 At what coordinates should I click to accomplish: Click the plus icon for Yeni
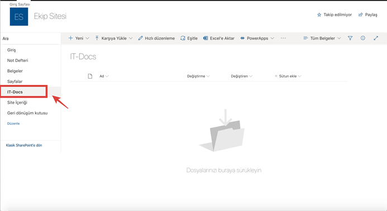pos(70,38)
